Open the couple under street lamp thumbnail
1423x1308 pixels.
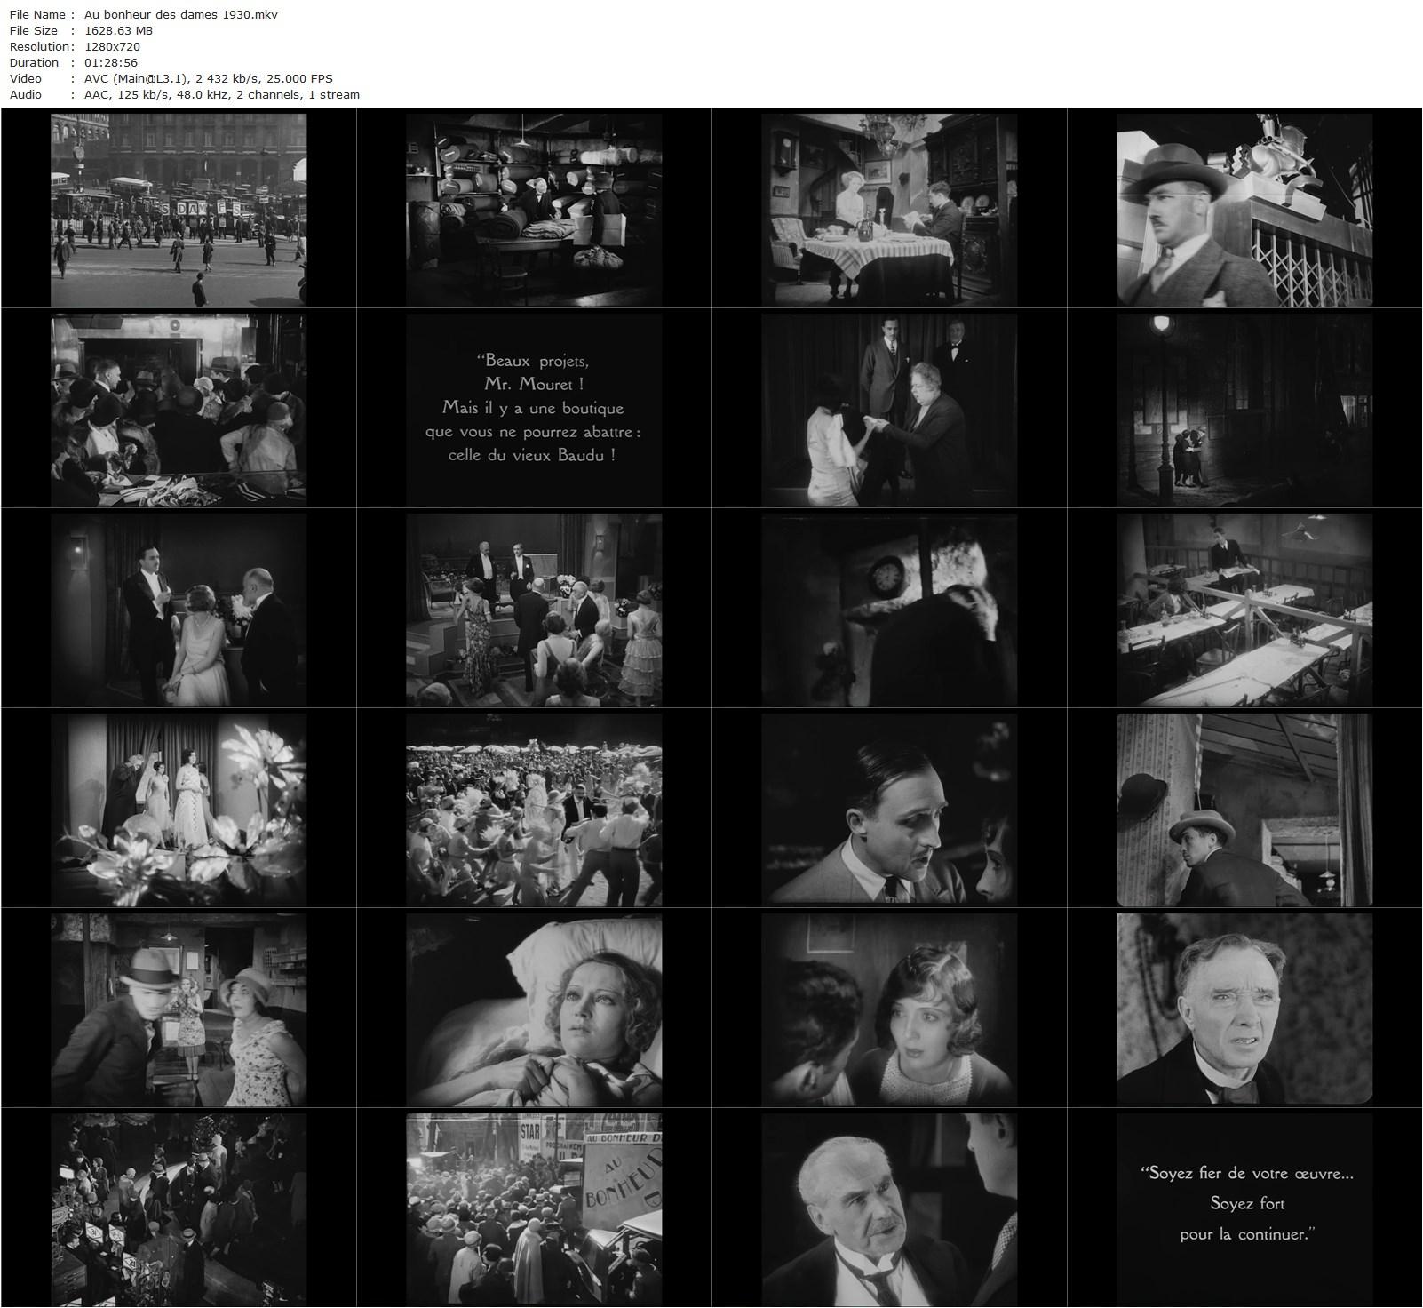tap(1244, 409)
